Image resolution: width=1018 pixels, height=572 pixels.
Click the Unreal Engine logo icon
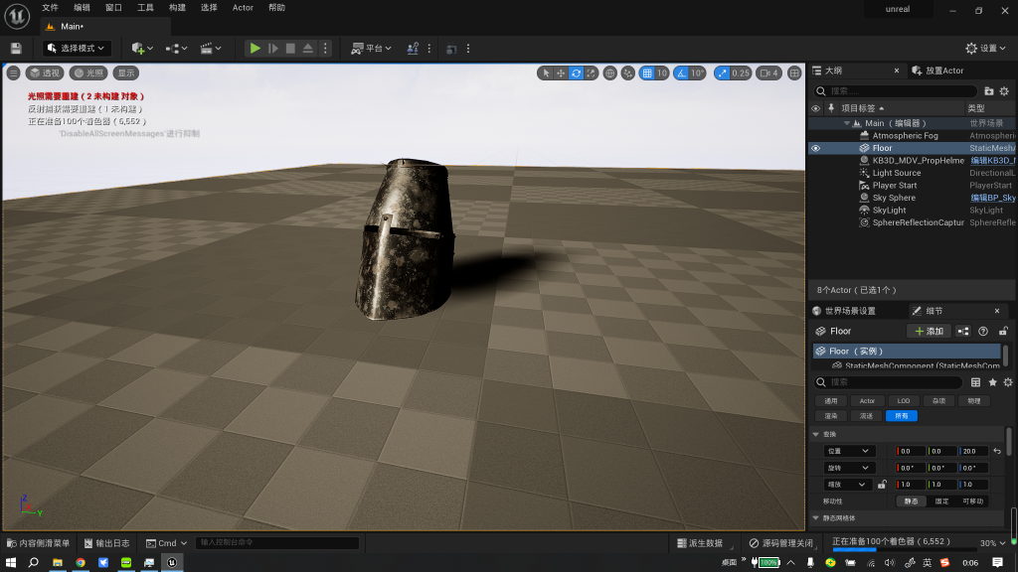point(17,16)
